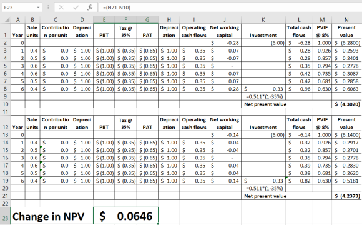362x225 pixels.
Task: Select row 10 header
Action: click(6, 104)
